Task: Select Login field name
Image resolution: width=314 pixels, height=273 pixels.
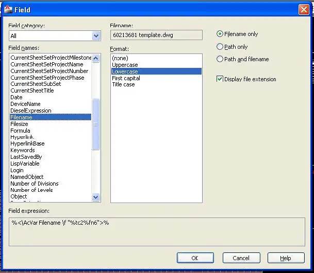Action: tap(51, 170)
